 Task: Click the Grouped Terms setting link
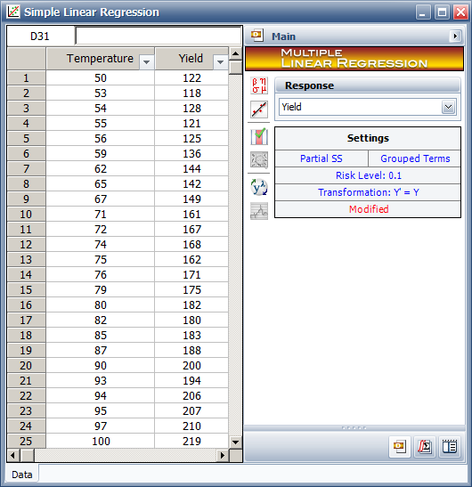tap(415, 158)
